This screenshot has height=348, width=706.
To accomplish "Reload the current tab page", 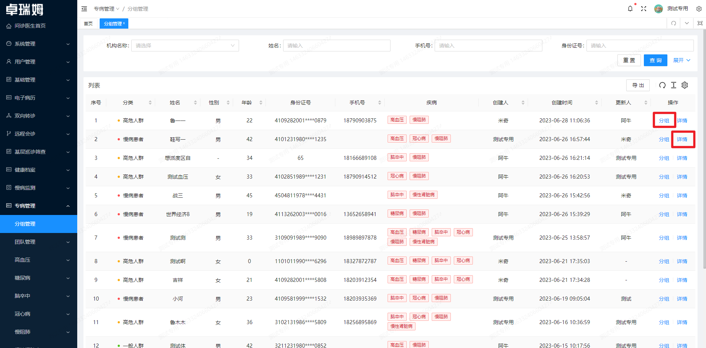I will 673,24.
